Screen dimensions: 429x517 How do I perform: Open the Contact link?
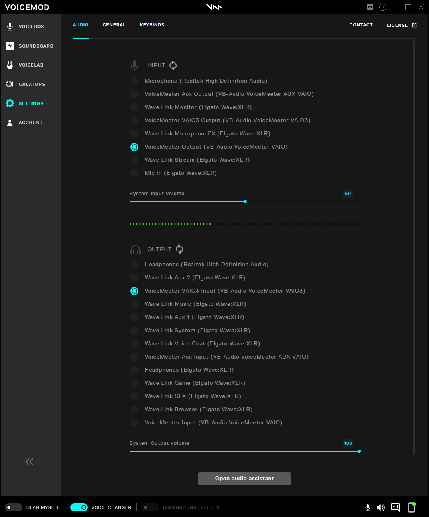point(361,25)
